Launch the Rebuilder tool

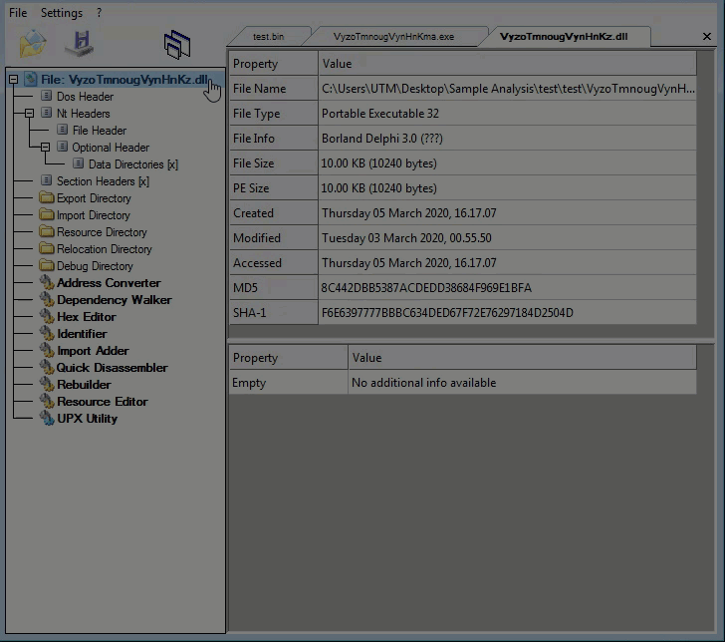click(84, 385)
